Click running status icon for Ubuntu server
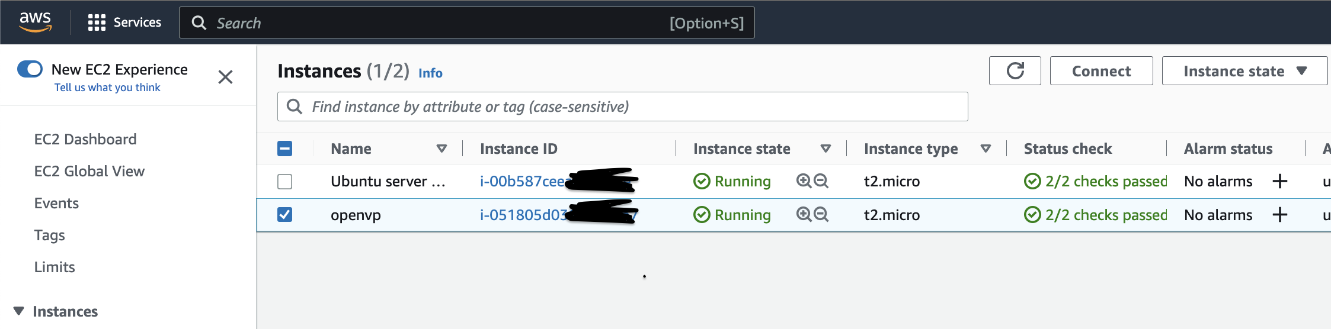The image size is (1331, 329). point(702,181)
